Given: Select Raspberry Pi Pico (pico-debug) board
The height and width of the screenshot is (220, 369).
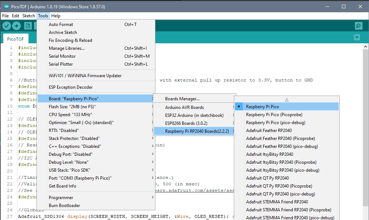Looking at the screenshot, I should pos(287,123).
